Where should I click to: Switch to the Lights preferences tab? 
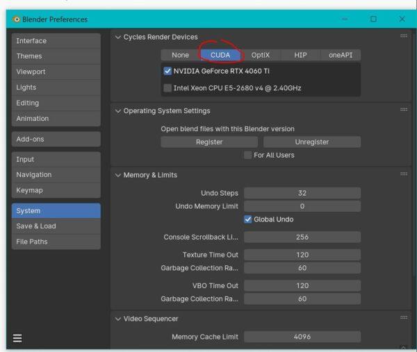56,87
